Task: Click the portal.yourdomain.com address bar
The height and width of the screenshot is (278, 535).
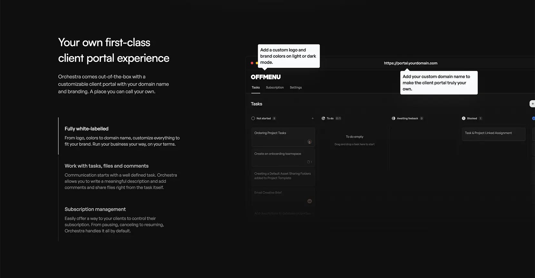Action: point(411,63)
